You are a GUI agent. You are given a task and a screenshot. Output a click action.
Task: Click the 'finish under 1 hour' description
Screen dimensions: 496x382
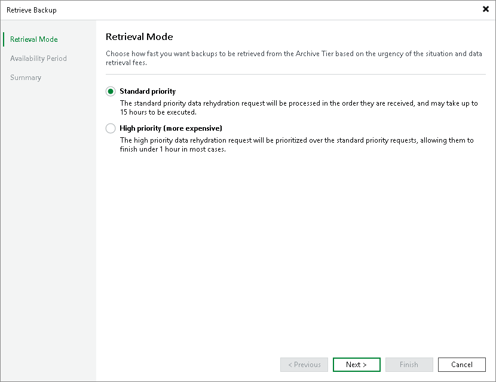[x=297, y=144]
